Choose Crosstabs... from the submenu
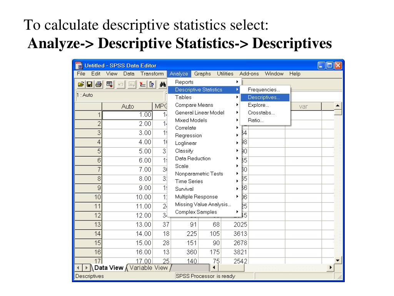 click(265, 113)
